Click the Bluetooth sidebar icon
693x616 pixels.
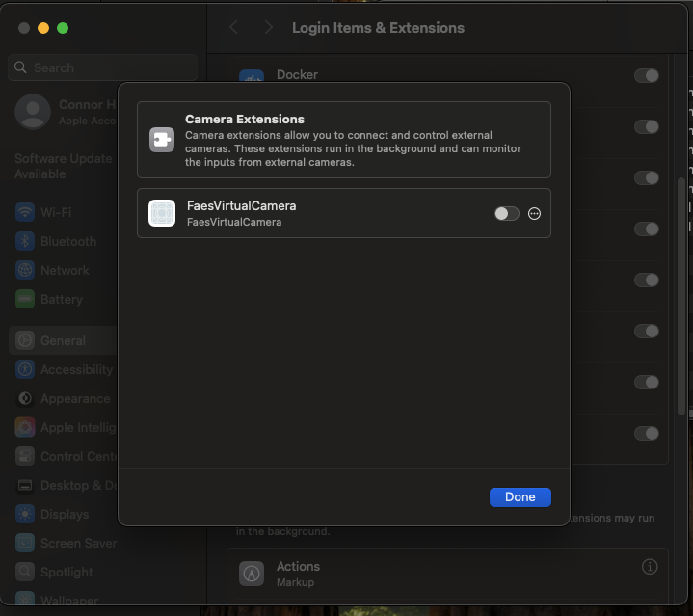[25, 241]
